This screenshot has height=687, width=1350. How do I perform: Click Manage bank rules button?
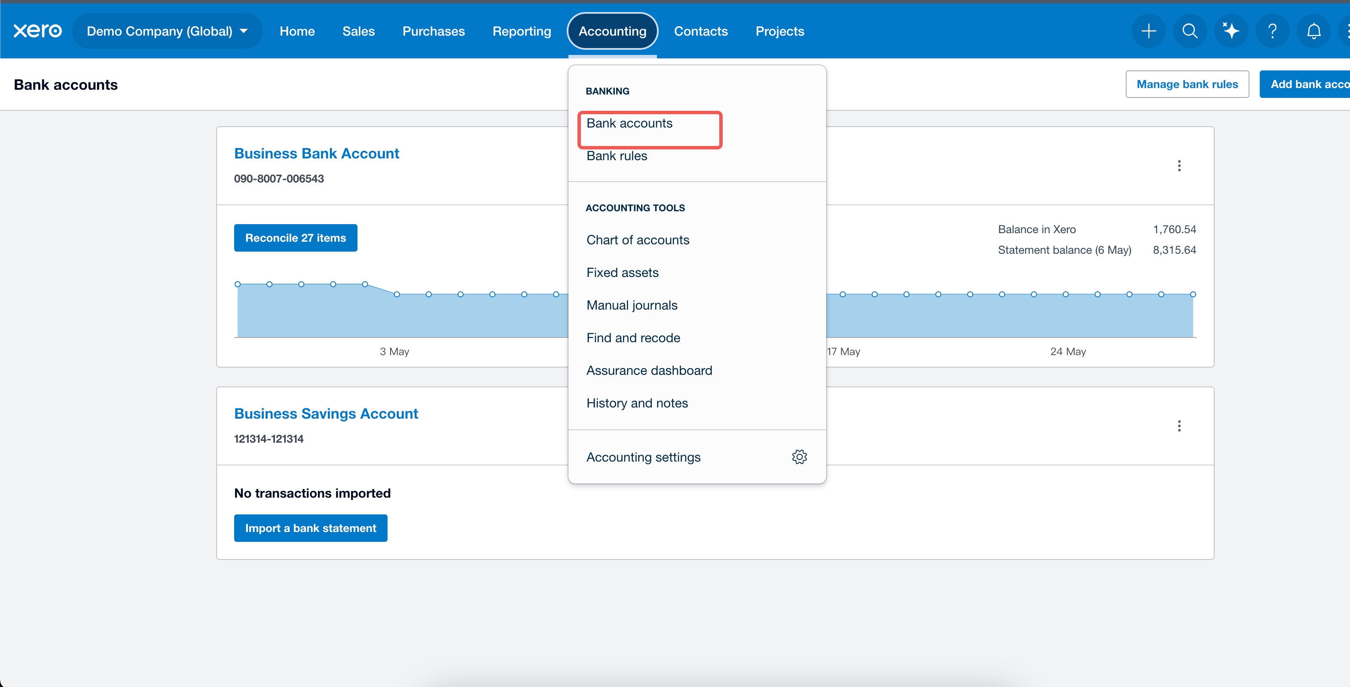[x=1187, y=84]
